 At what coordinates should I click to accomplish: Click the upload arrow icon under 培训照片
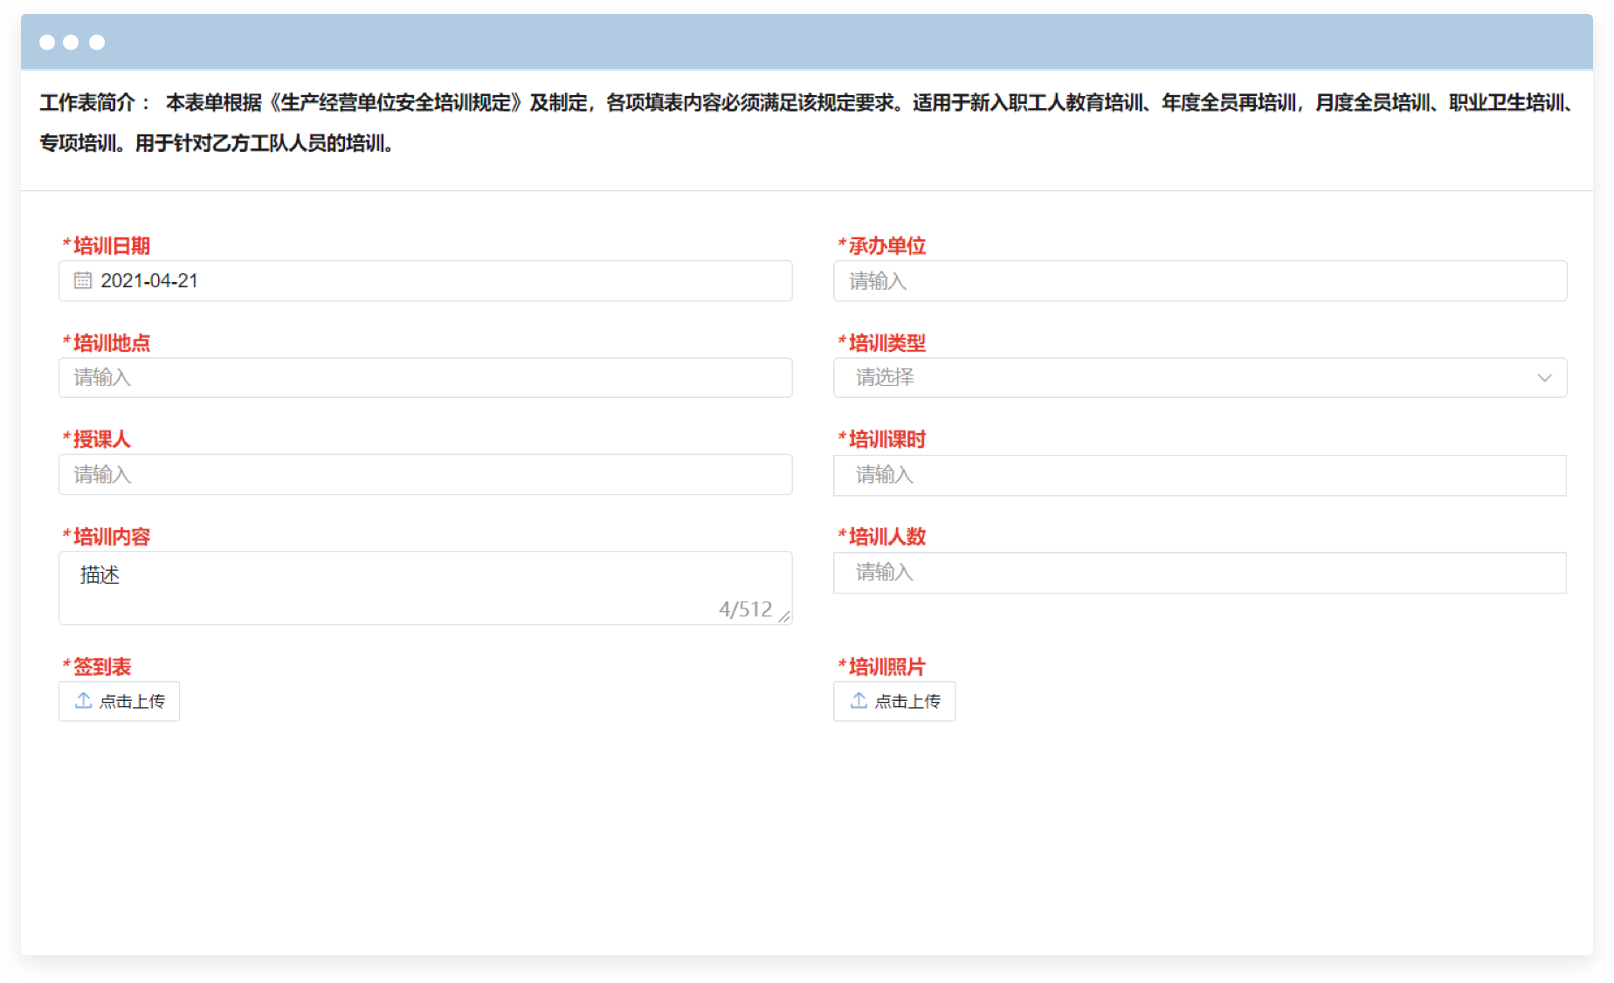[x=859, y=700]
